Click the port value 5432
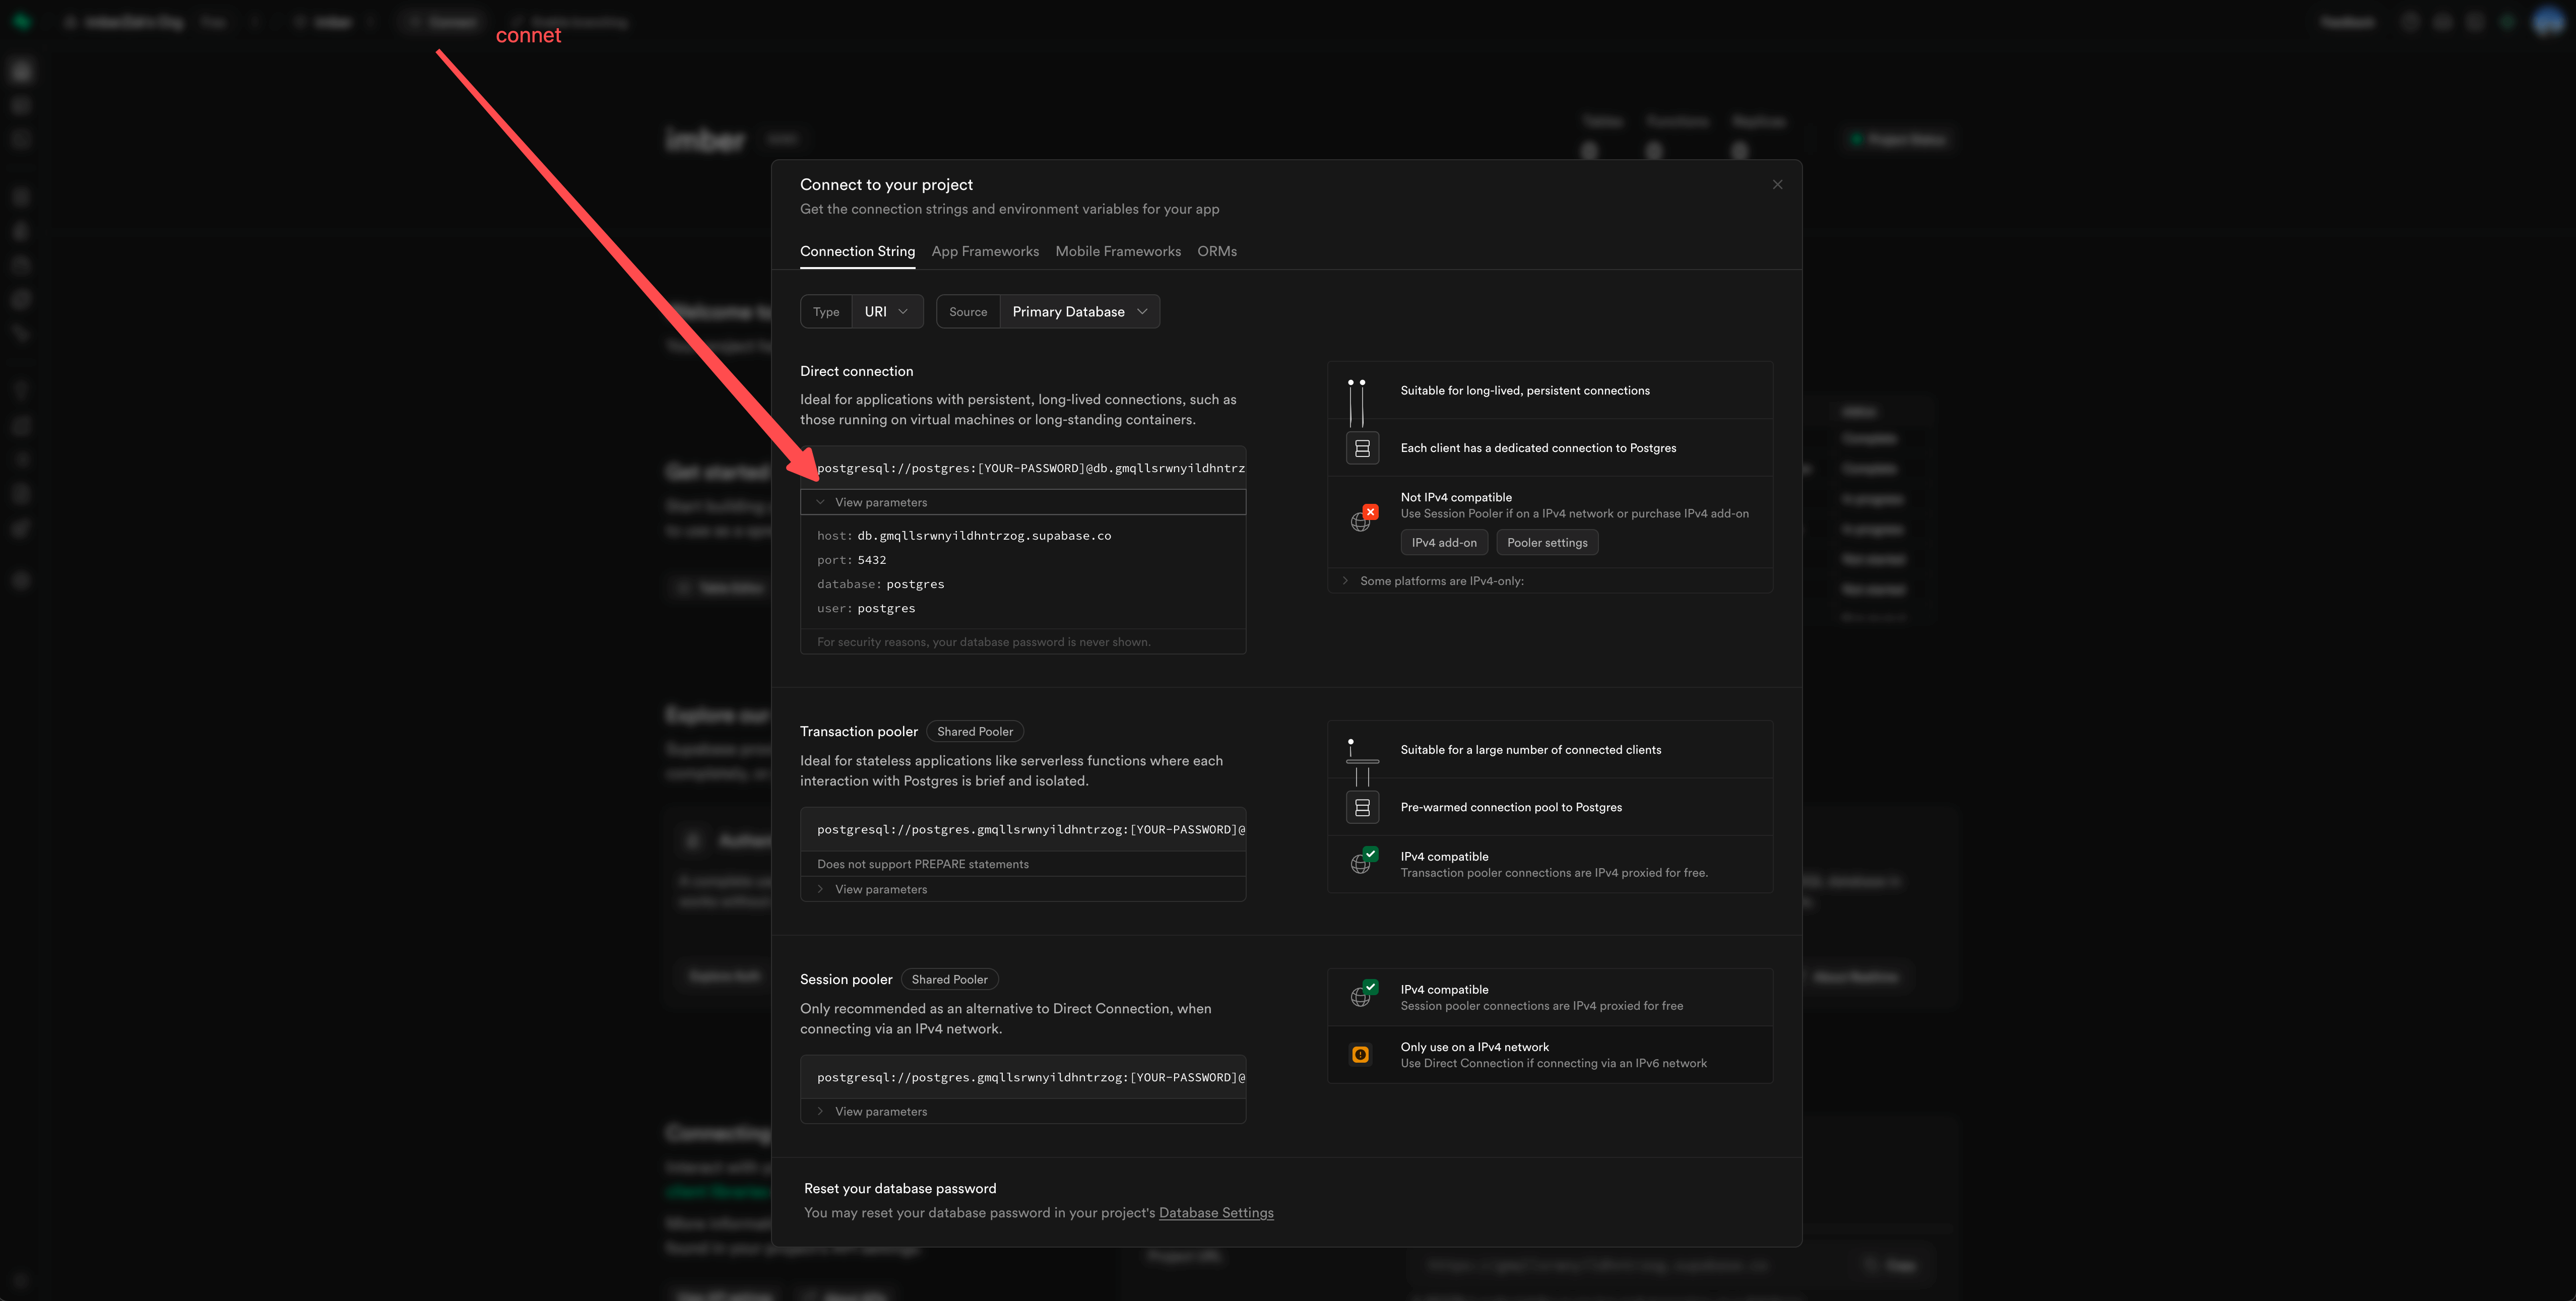The width and height of the screenshot is (2576, 1301). point(872,560)
